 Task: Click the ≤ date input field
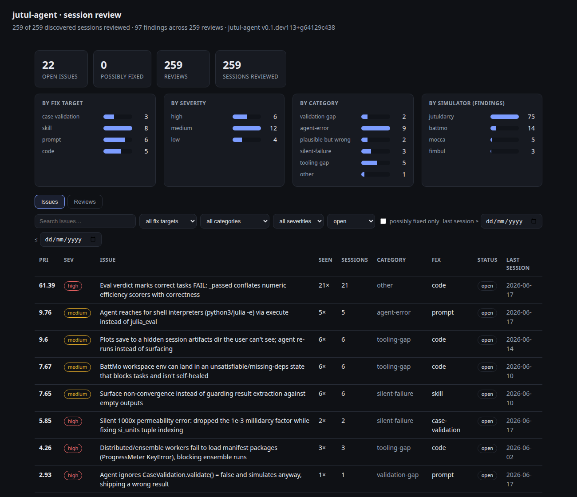point(71,240)
